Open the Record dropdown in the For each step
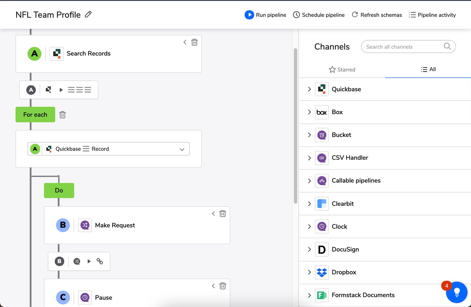The height and width of the screenshot is (307, 471). tap(182, 149)
